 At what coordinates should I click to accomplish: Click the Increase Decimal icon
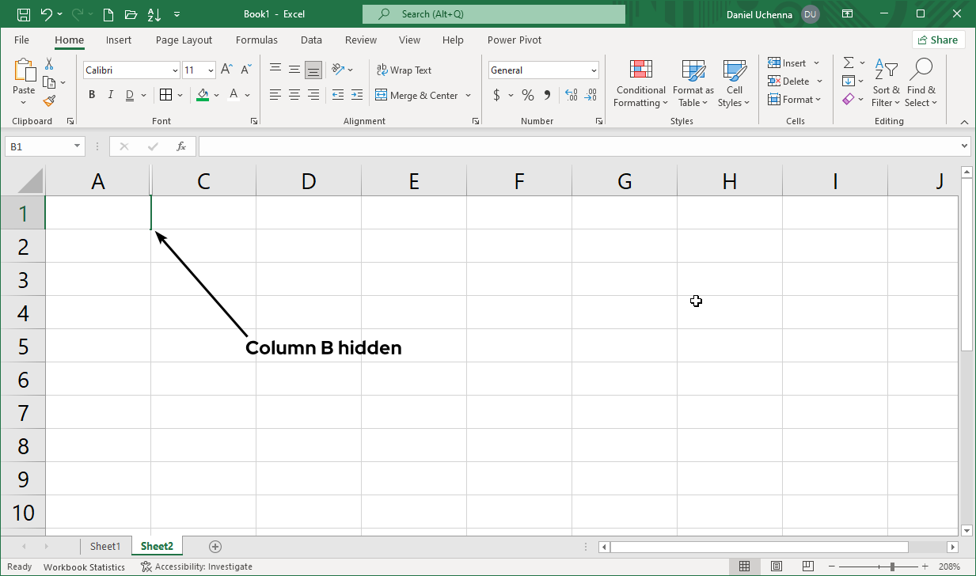571,95
